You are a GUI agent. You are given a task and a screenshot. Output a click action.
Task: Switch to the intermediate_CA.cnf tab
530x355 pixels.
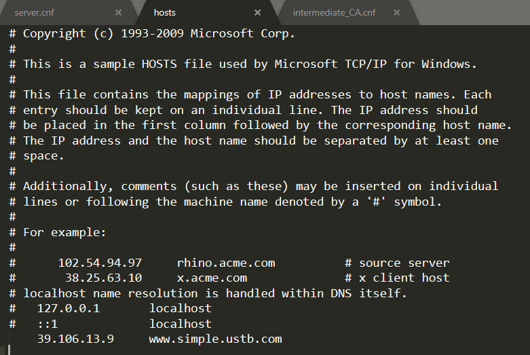pyautogui.click(x=334, y=12)
